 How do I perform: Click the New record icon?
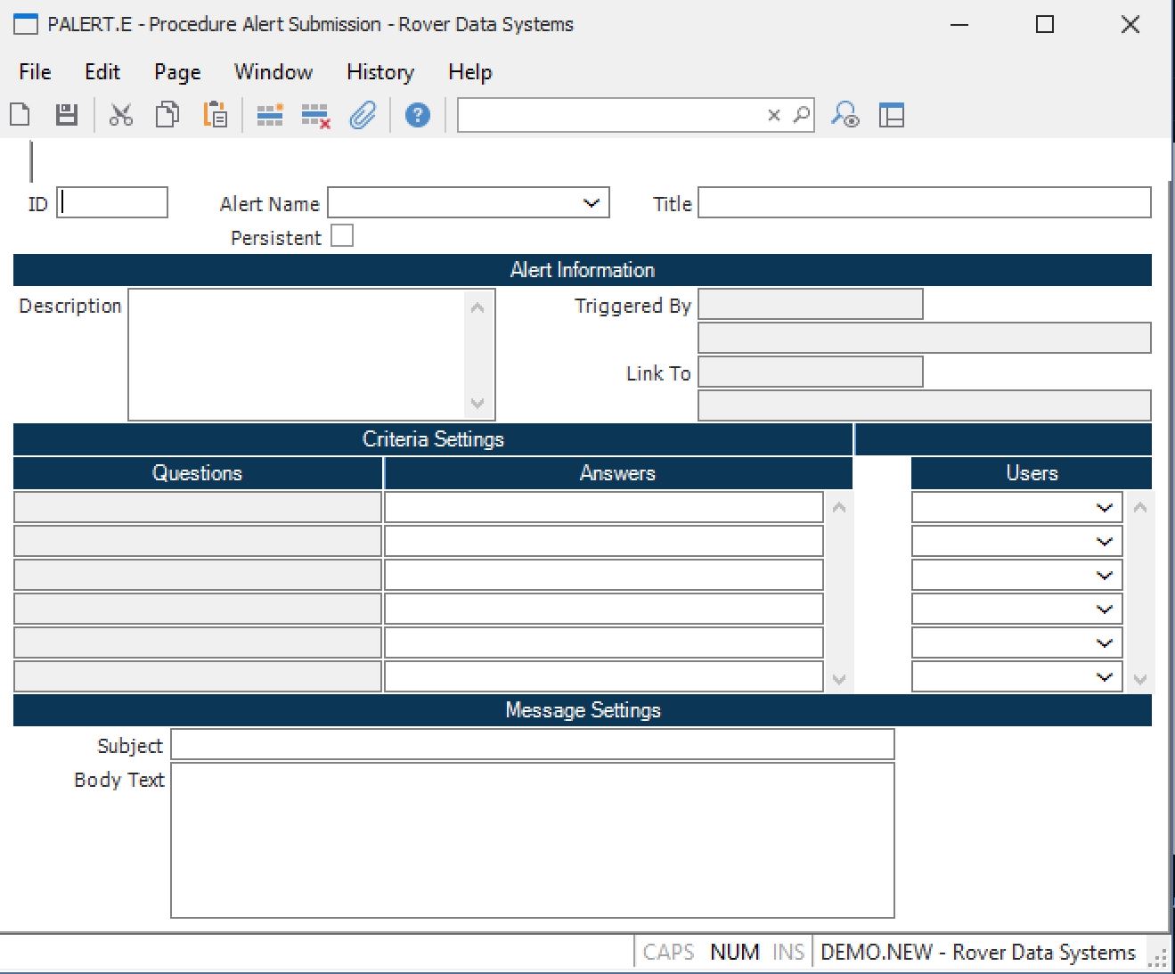(20, 115)
